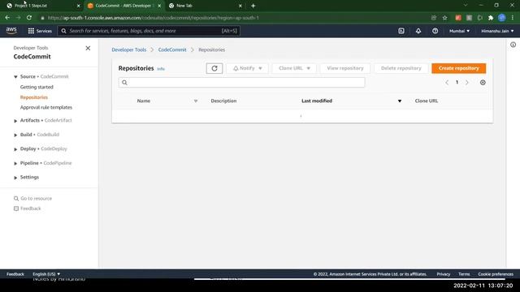Open the notifications bell in AWS header

[418, 31]
